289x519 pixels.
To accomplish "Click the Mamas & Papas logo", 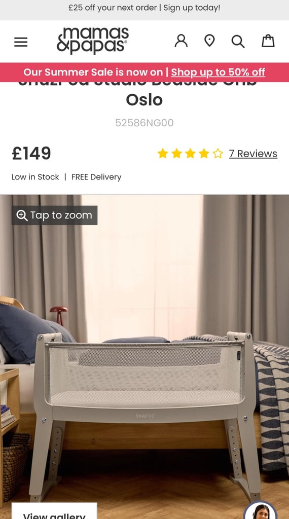I will pyautogui.click(x=93, y=41).
